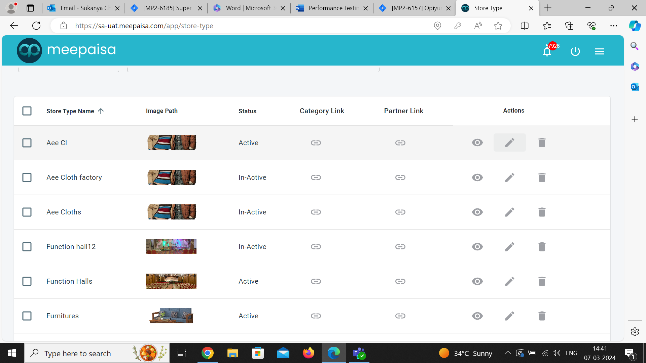View the Aee Cl store type details
This screenshot has width=646, height=363.
[x=477, y=143]
